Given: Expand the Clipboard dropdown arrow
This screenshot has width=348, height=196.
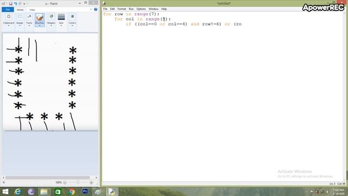Looking at the screenshot, I should pyautogui.click(x=9, y=26).
